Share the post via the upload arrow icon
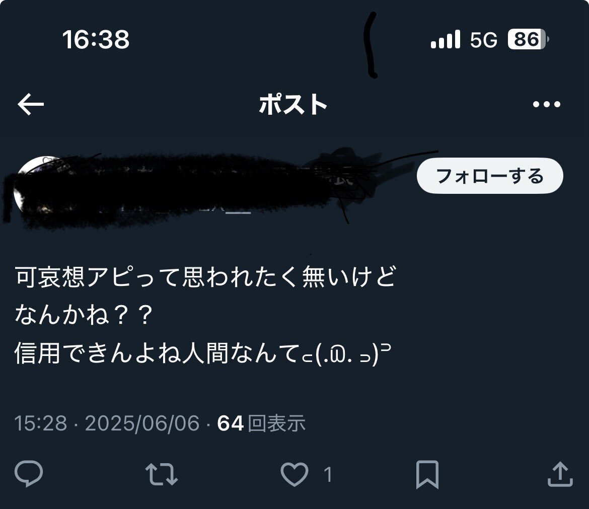Image resolution: width=589 pixels, height=509 pixels. coord(560,474)
